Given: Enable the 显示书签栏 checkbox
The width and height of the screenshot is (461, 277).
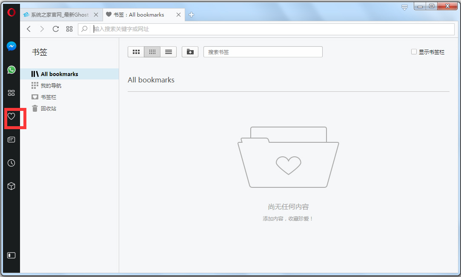Looking at the screenshot, I should pos(414,52).
